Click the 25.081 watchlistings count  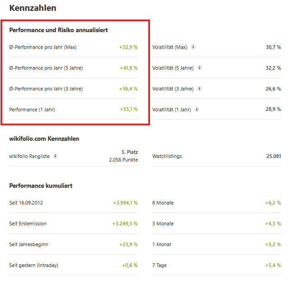coord(273,156)
